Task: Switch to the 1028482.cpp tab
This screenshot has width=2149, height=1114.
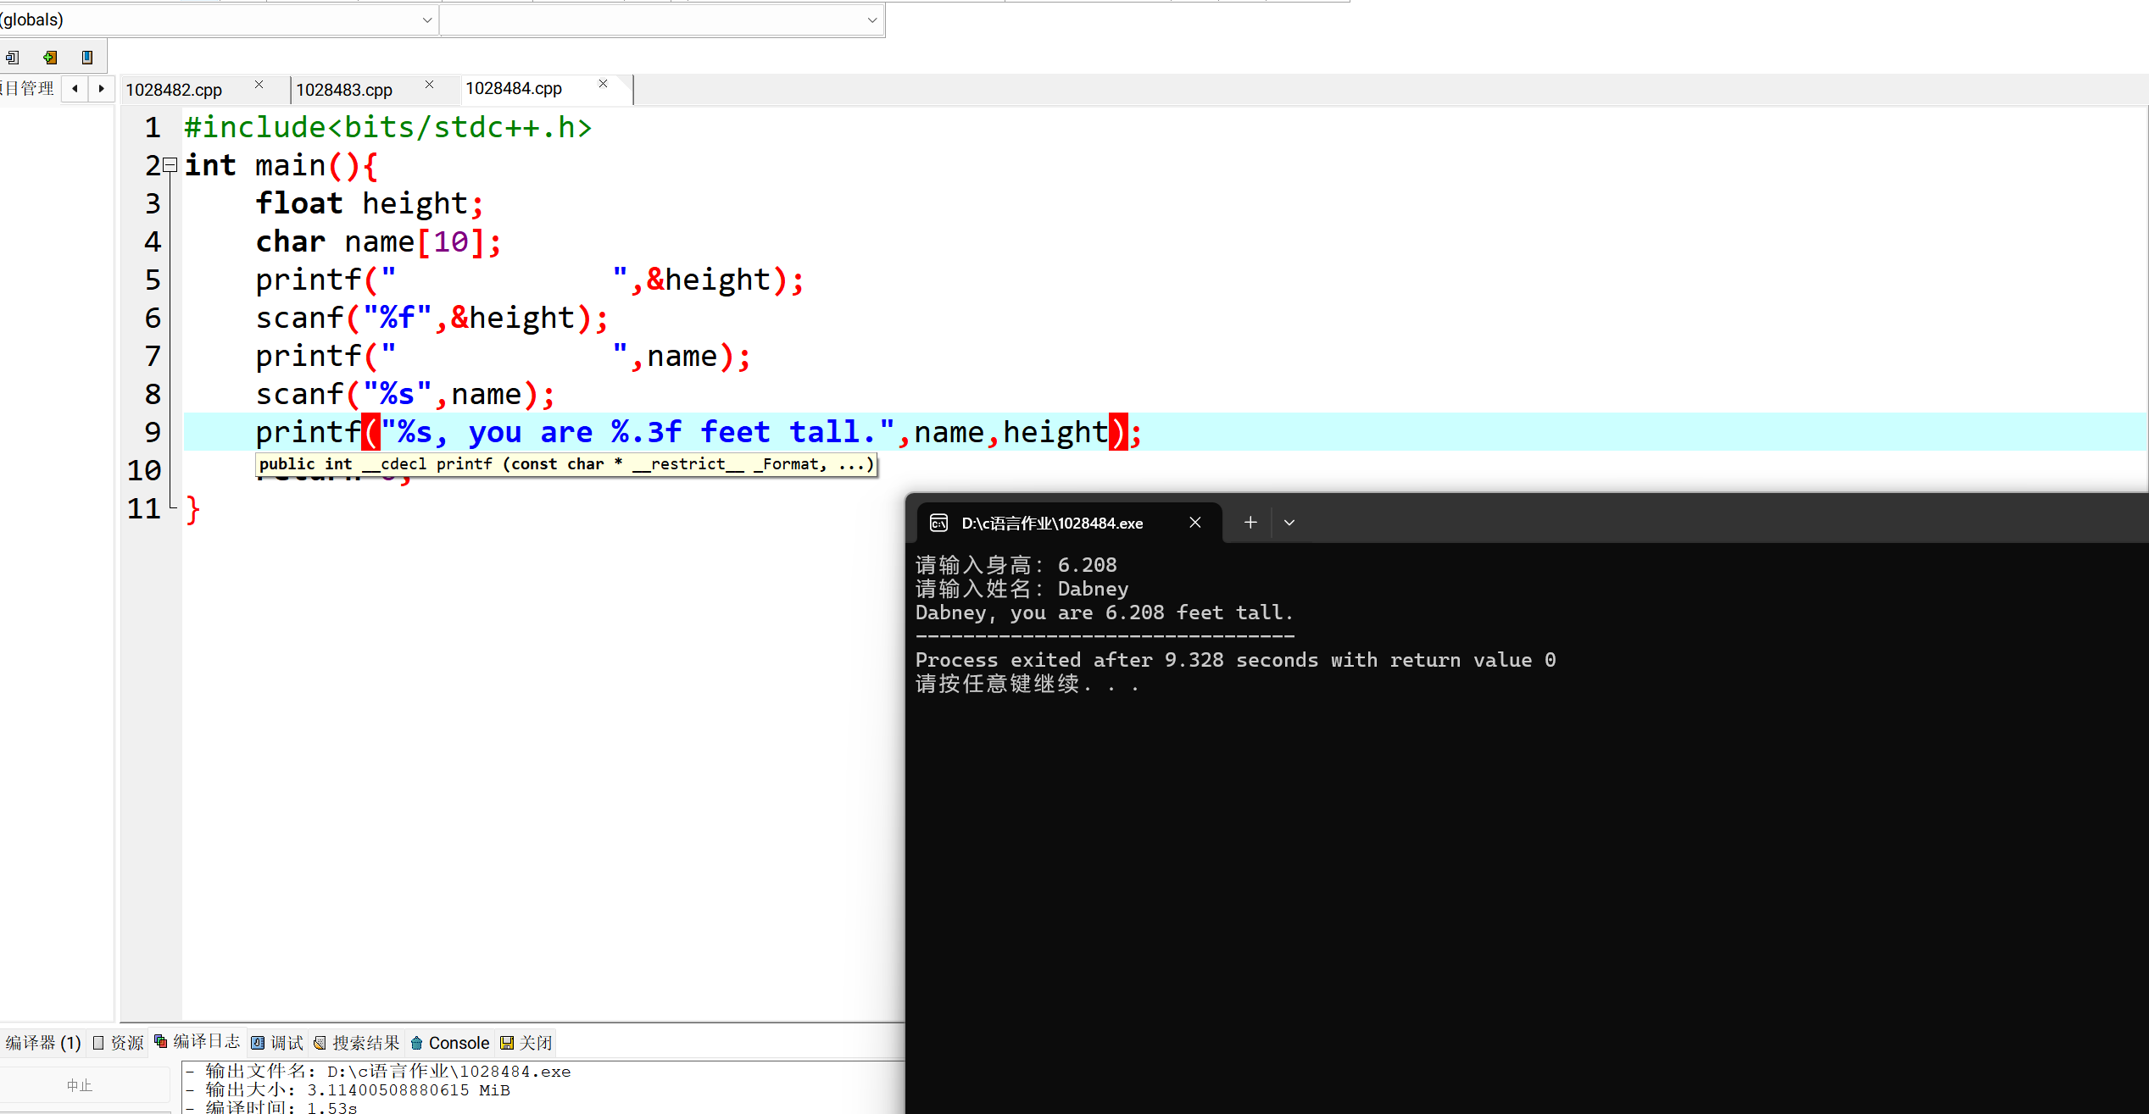Action: (x=174, y=90)
